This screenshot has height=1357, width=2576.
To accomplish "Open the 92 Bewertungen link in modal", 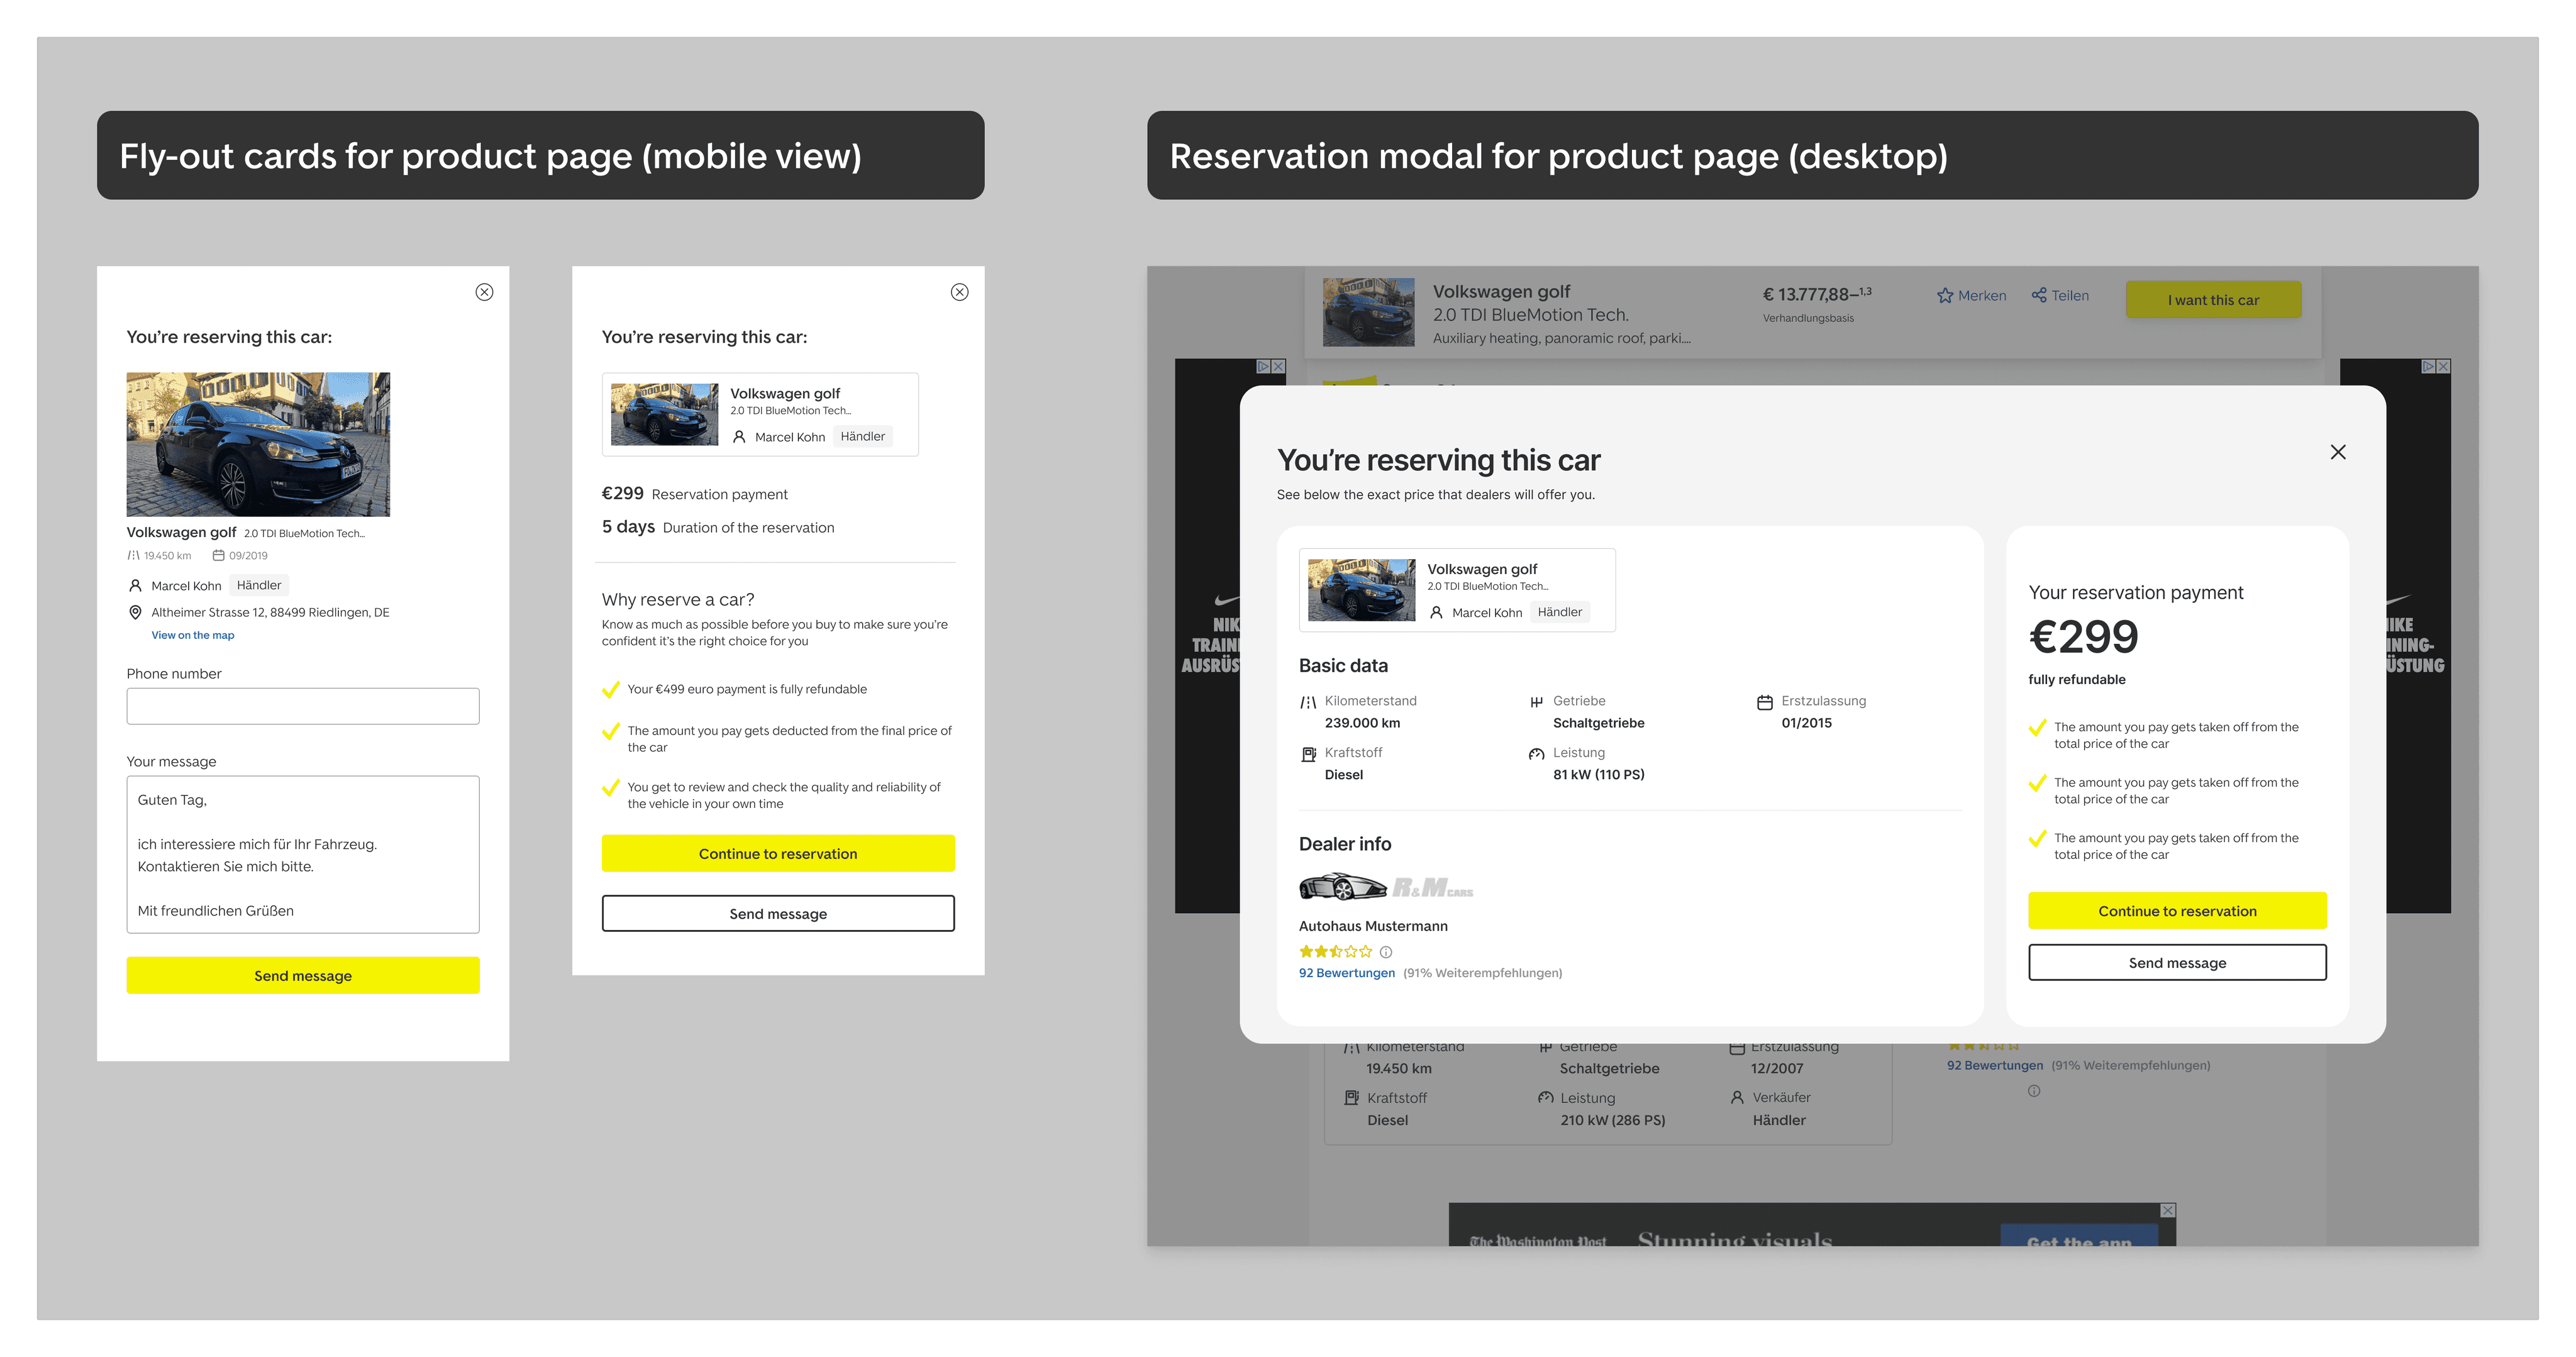I will click(x=1346, y=973).
